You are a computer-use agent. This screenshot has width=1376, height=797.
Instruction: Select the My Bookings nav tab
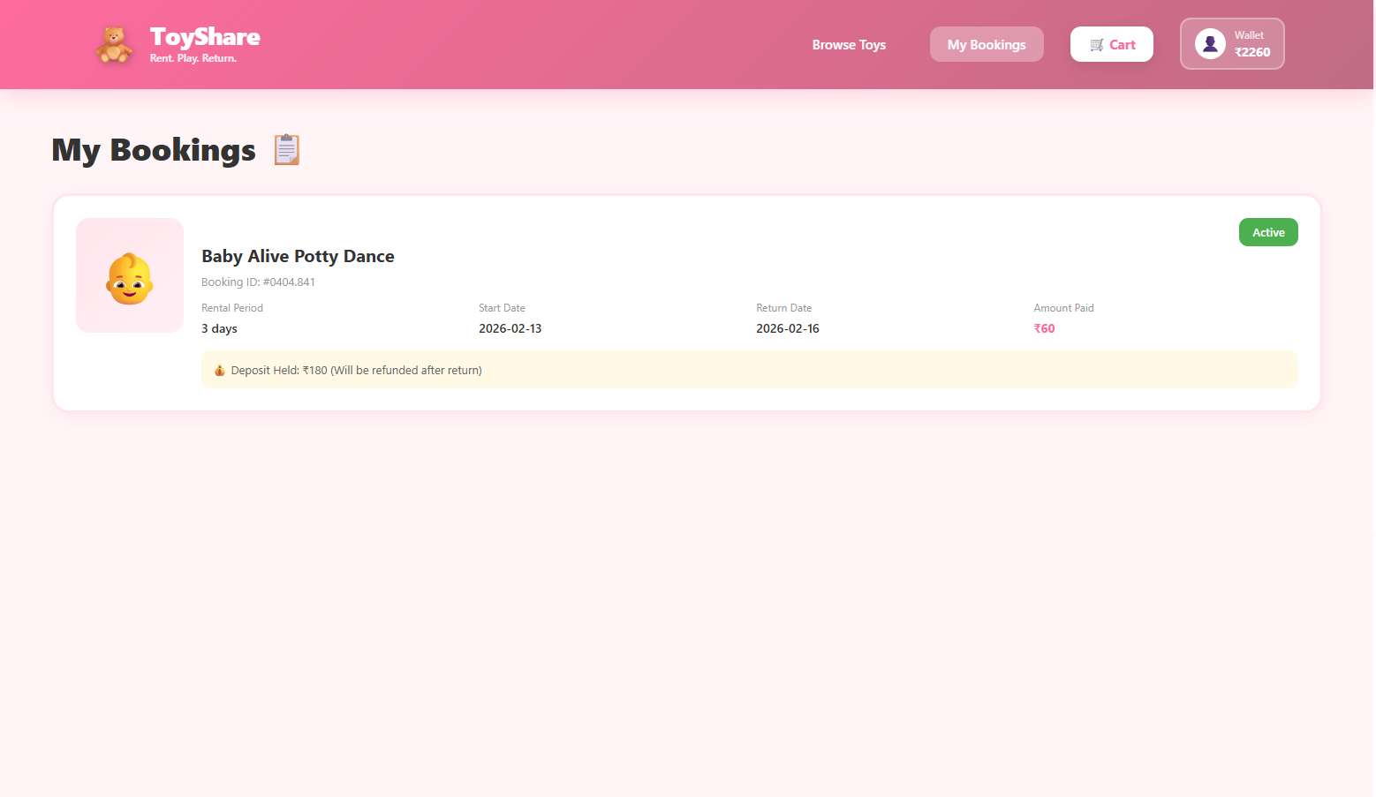pyautogui.click(x=987, y=45)
